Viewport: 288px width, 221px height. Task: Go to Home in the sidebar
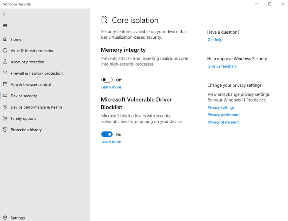16,39
